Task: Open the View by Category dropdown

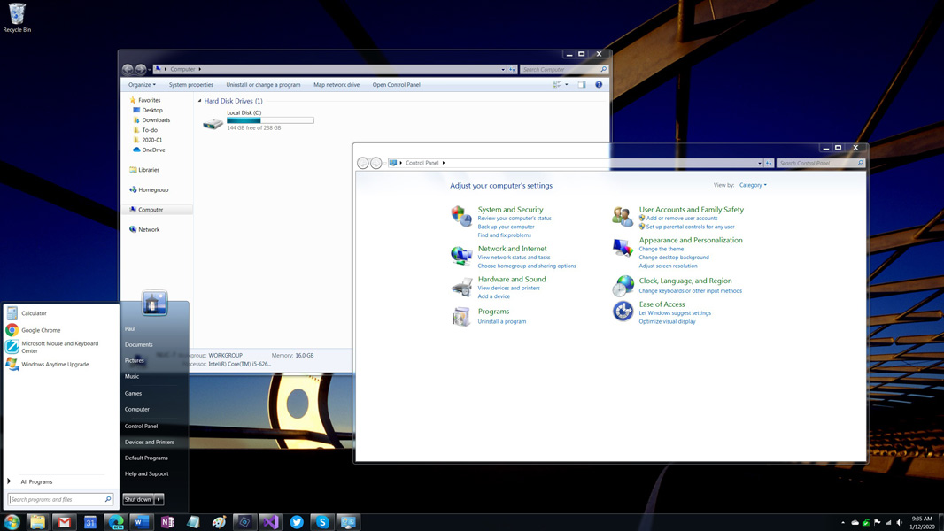Action: coord(753,185)
